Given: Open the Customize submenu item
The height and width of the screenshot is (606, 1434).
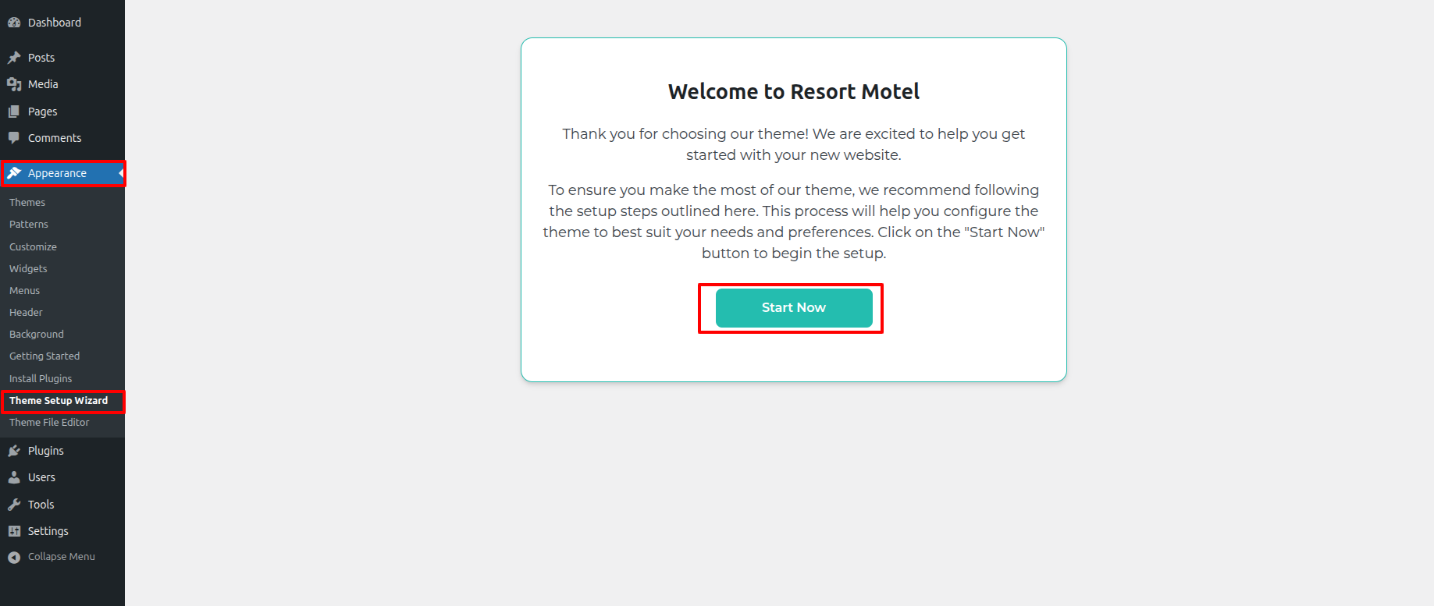Looking at the screenshot, I should (33, 246).
